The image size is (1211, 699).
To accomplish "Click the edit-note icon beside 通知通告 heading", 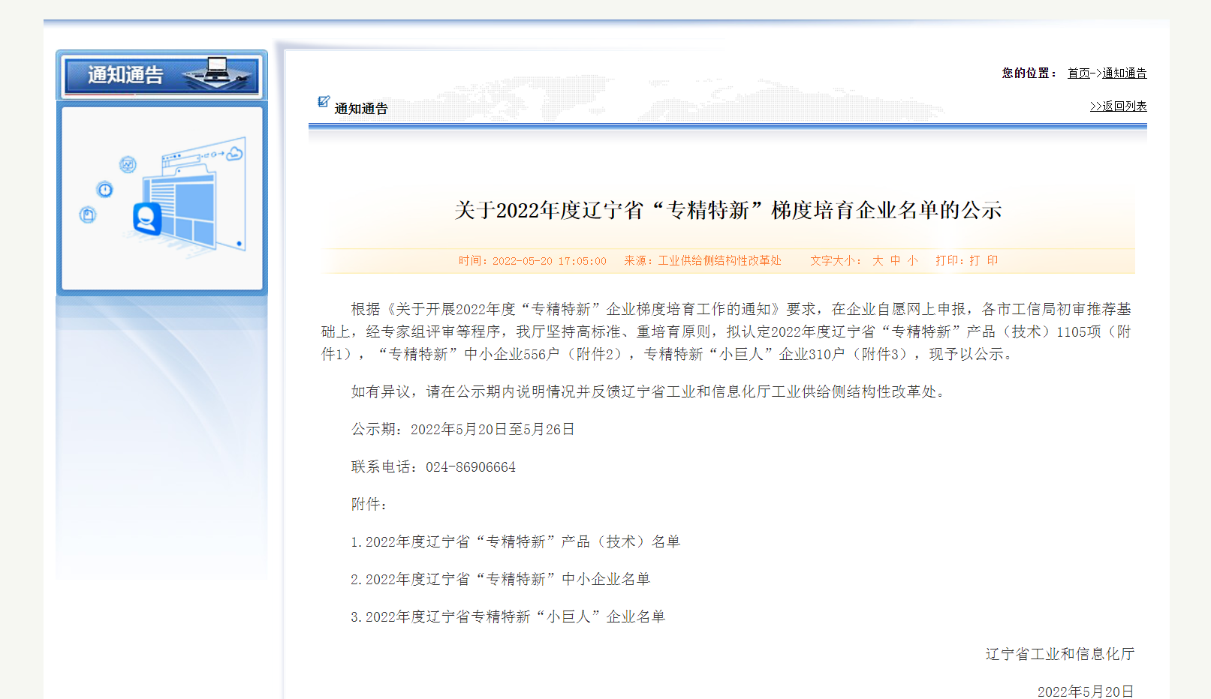I will pos(324,102).
